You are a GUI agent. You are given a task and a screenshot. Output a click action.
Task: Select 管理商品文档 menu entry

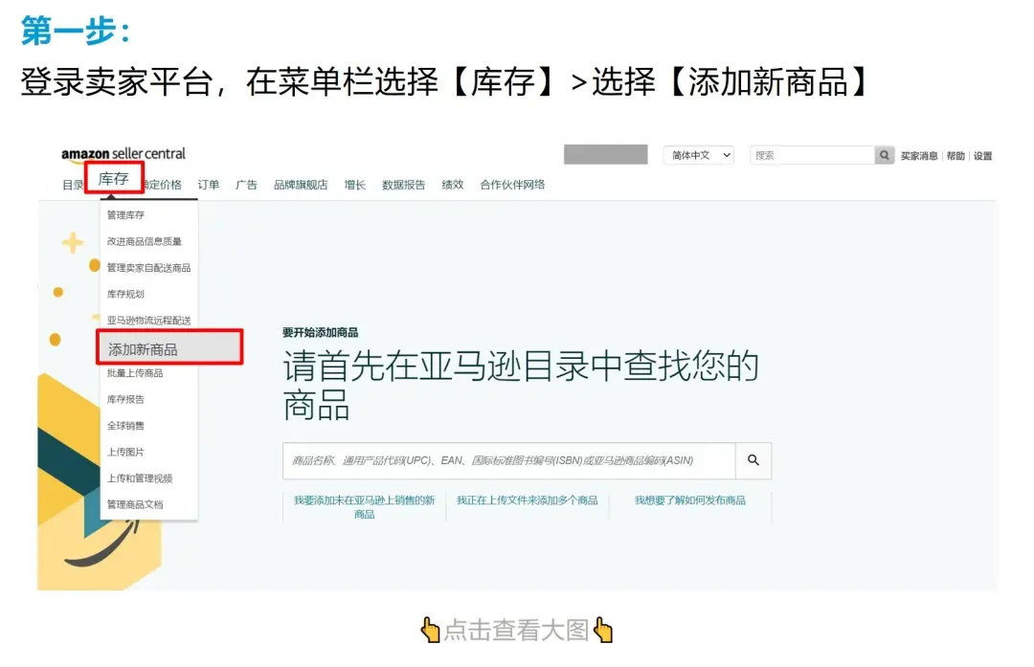135,505
